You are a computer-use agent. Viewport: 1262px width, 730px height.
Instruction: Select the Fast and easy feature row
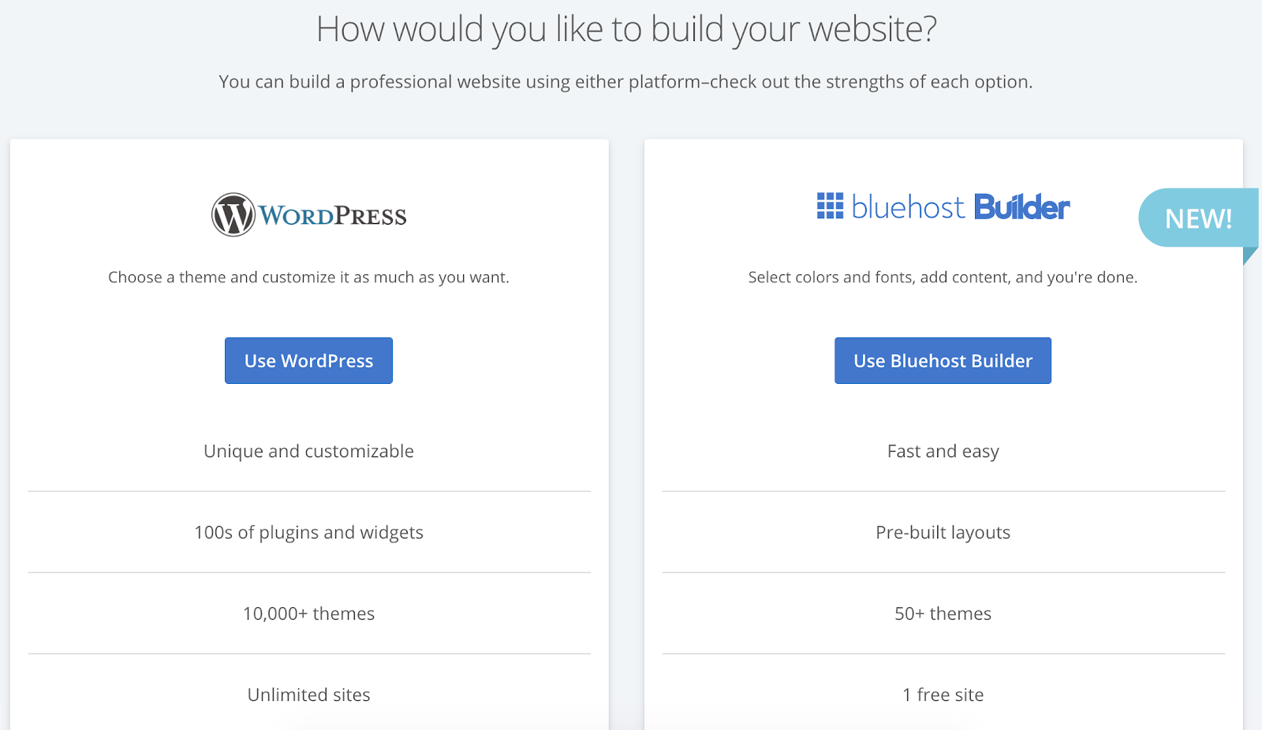pyautogui.click(x=943, y=452)
